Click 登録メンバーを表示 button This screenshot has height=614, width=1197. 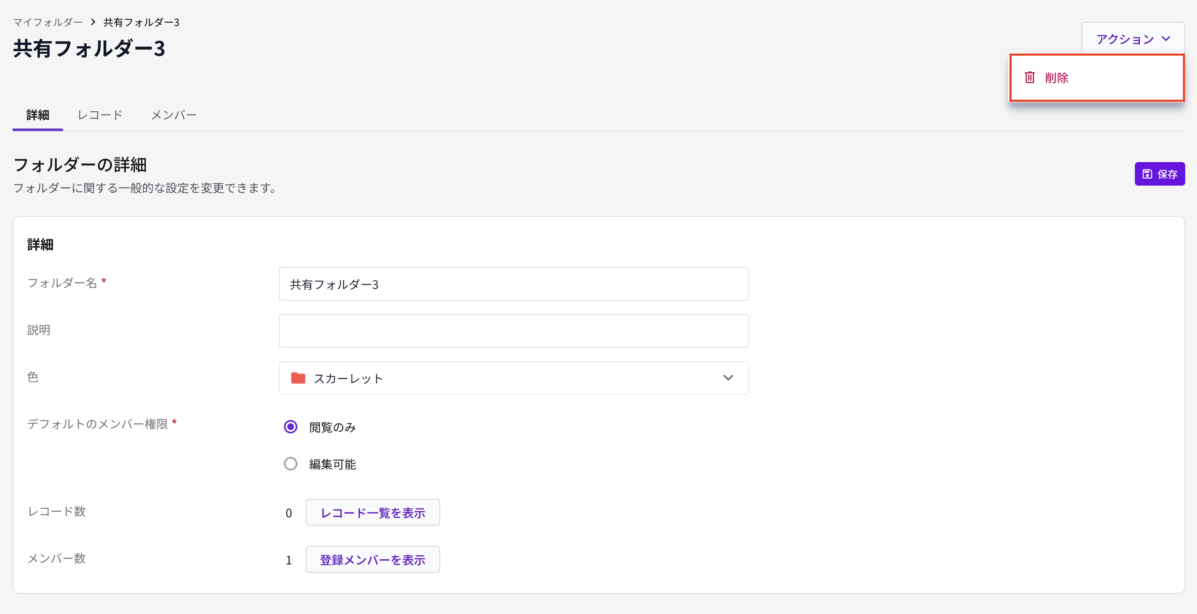point(373,560)
